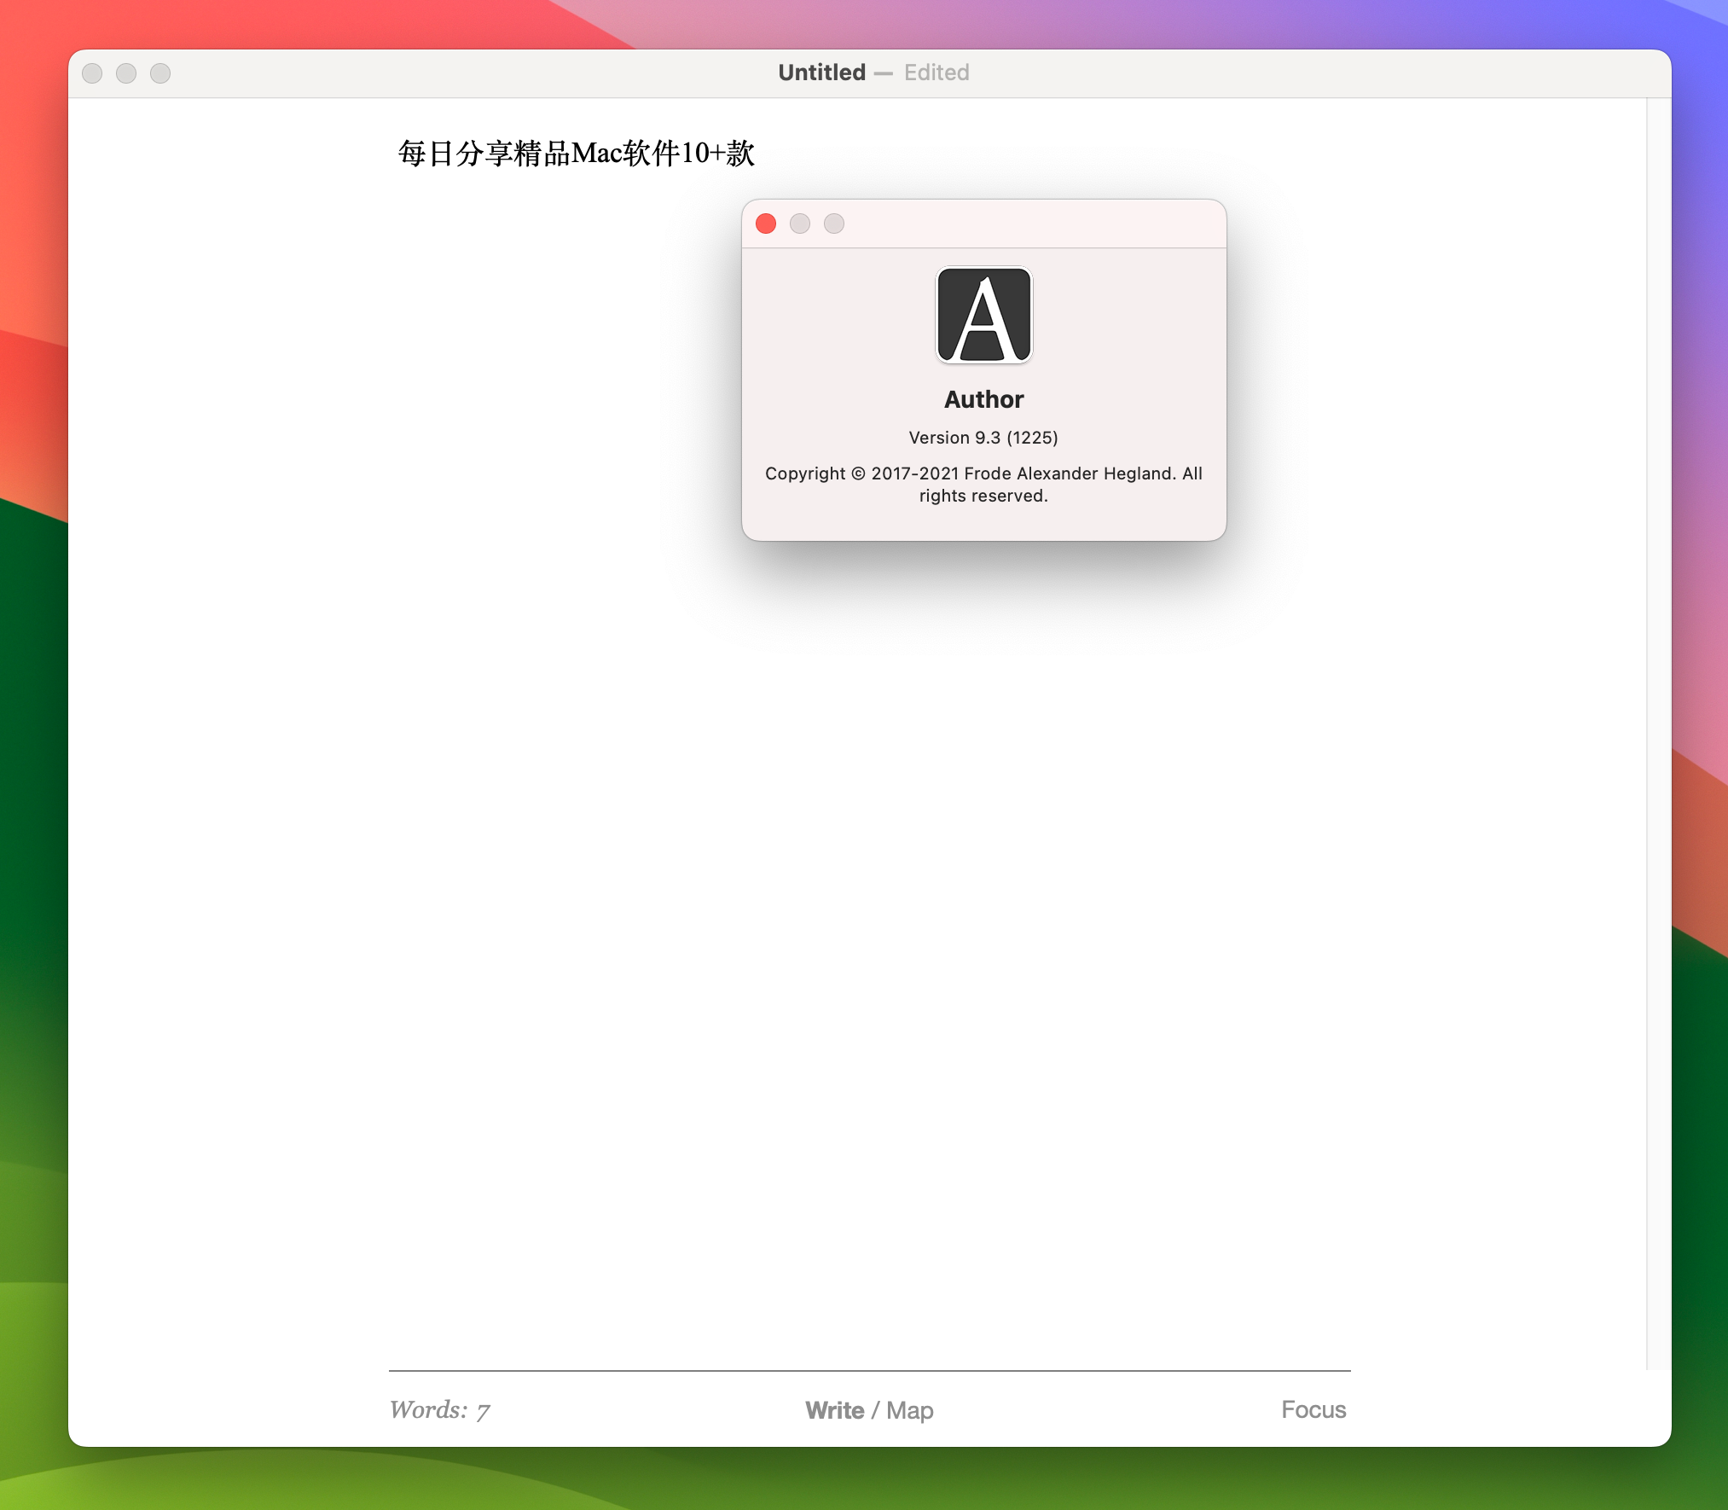Click the Author name label in dialog
This screenshot has height=1510, width=1728.
click(x=984, y=399)
